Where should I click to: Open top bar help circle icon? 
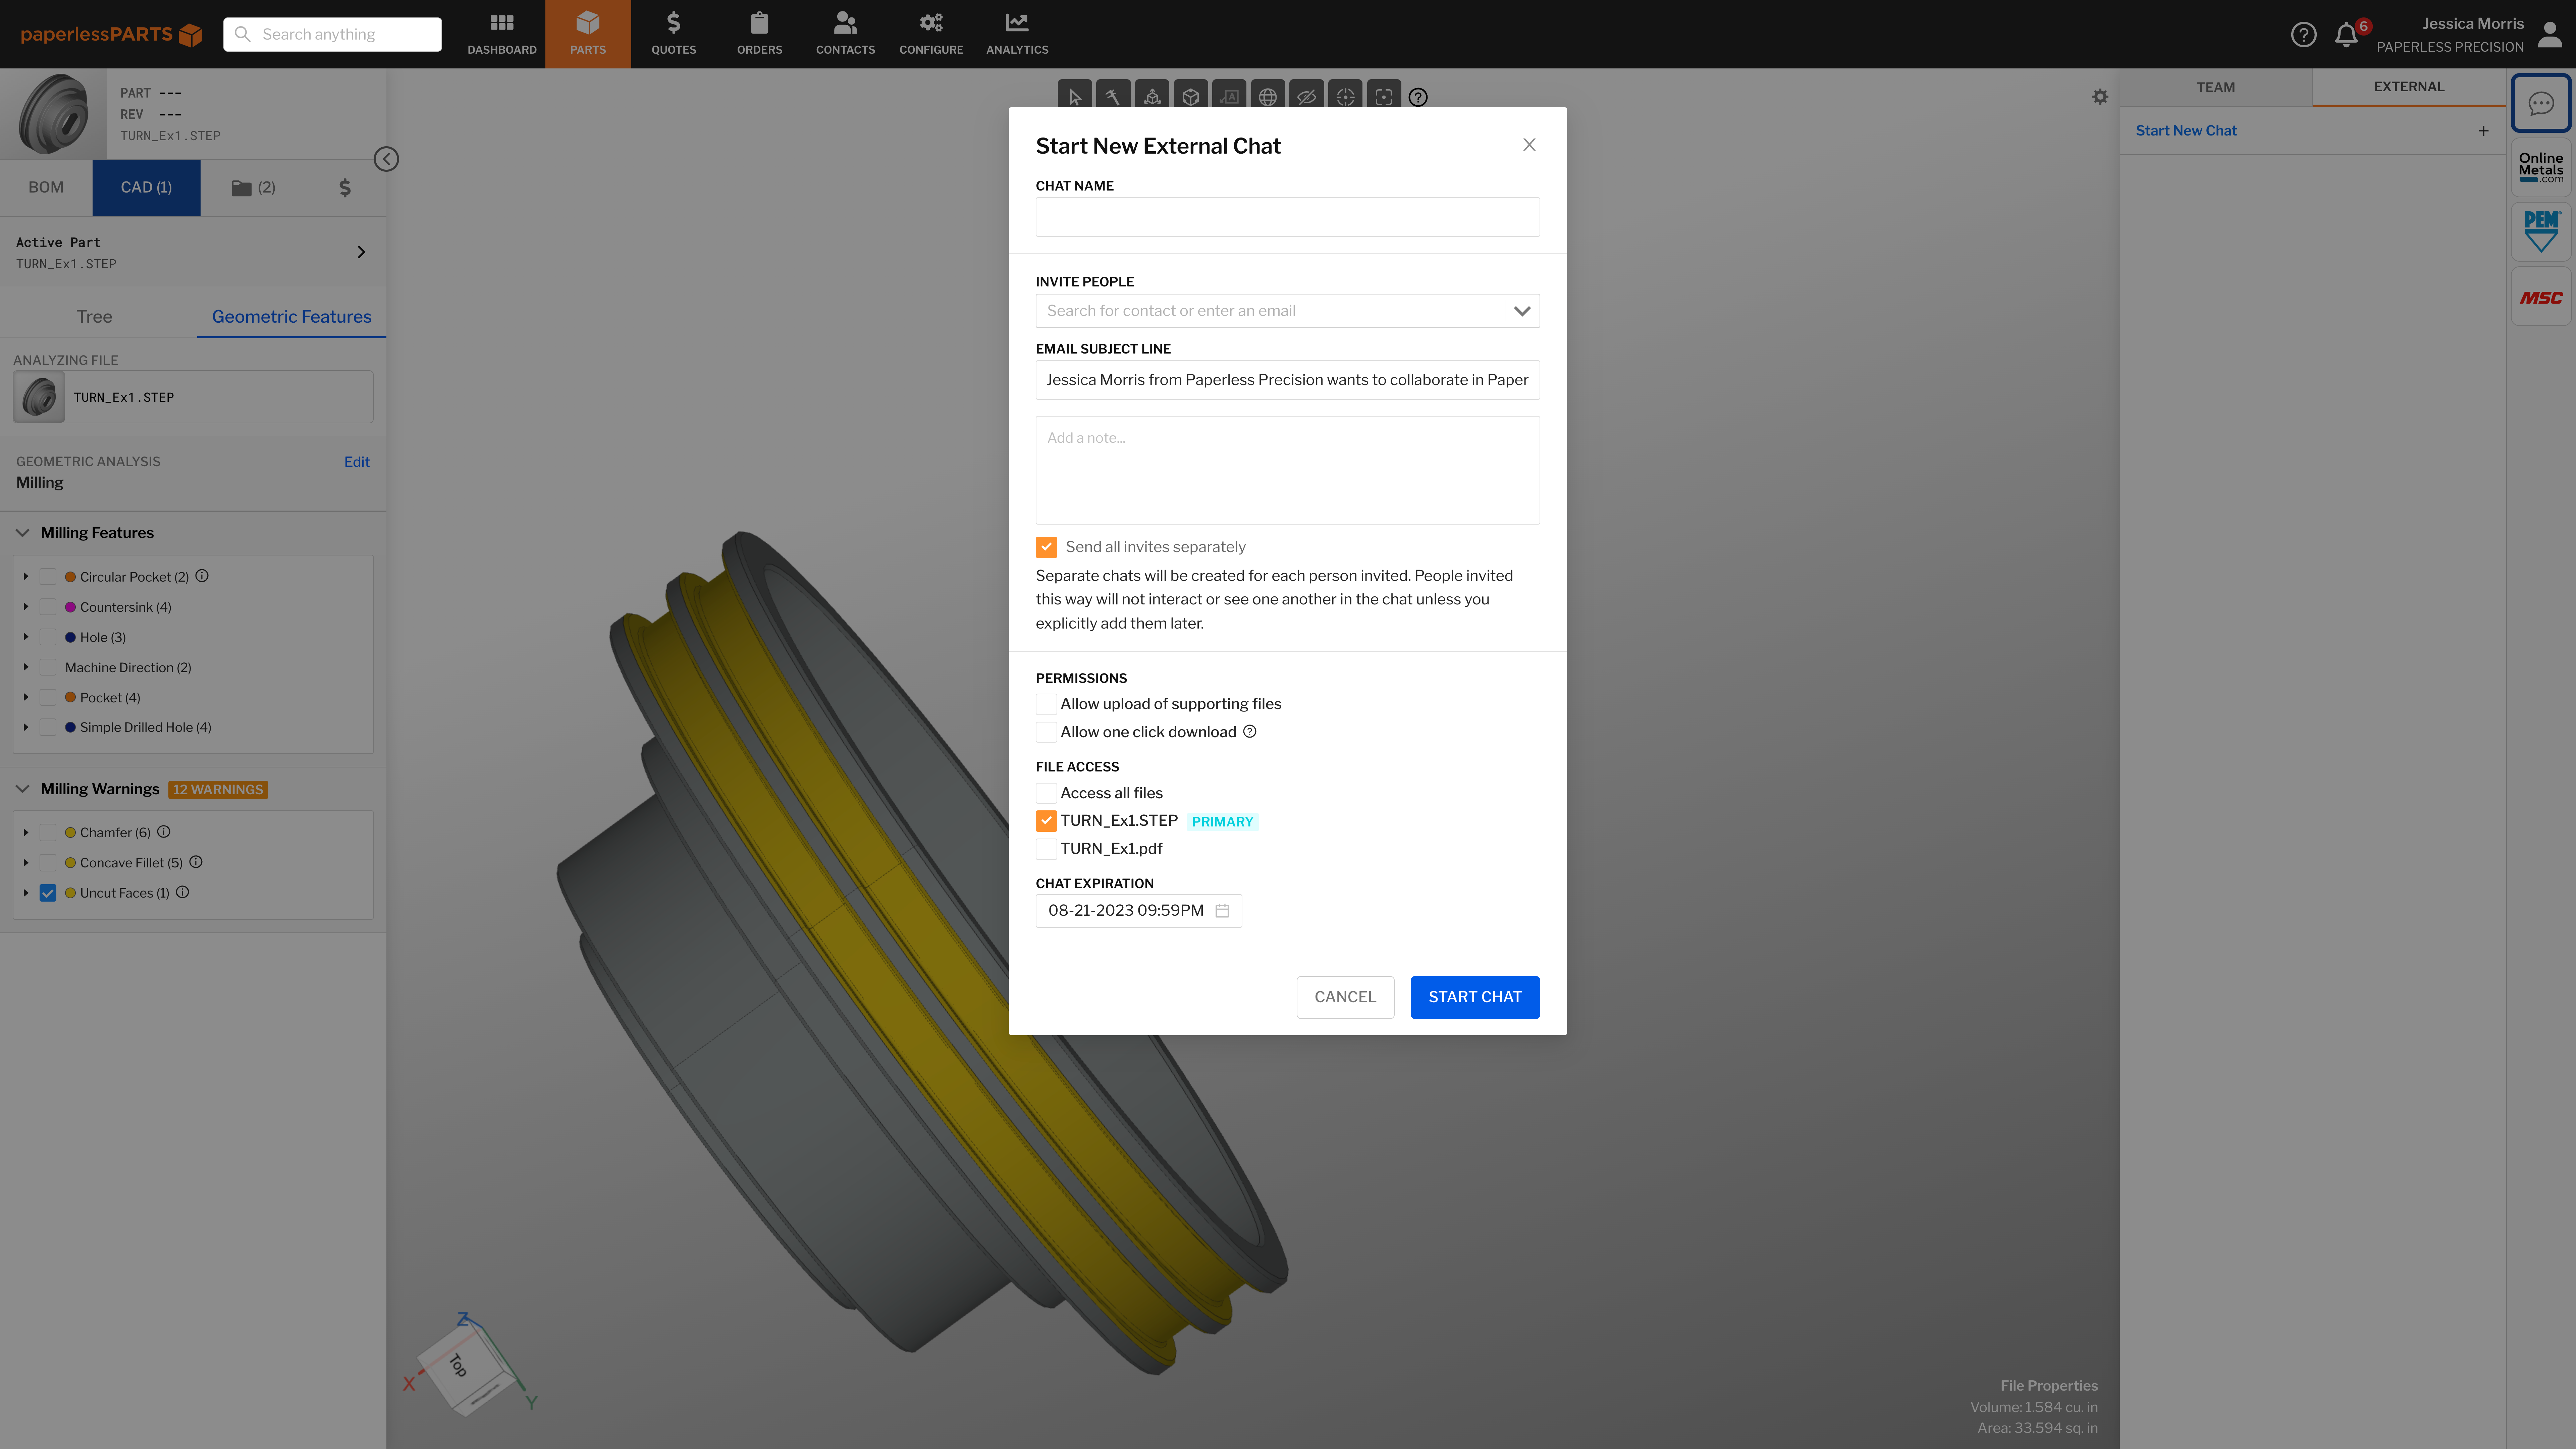[x=2304, y=35]
